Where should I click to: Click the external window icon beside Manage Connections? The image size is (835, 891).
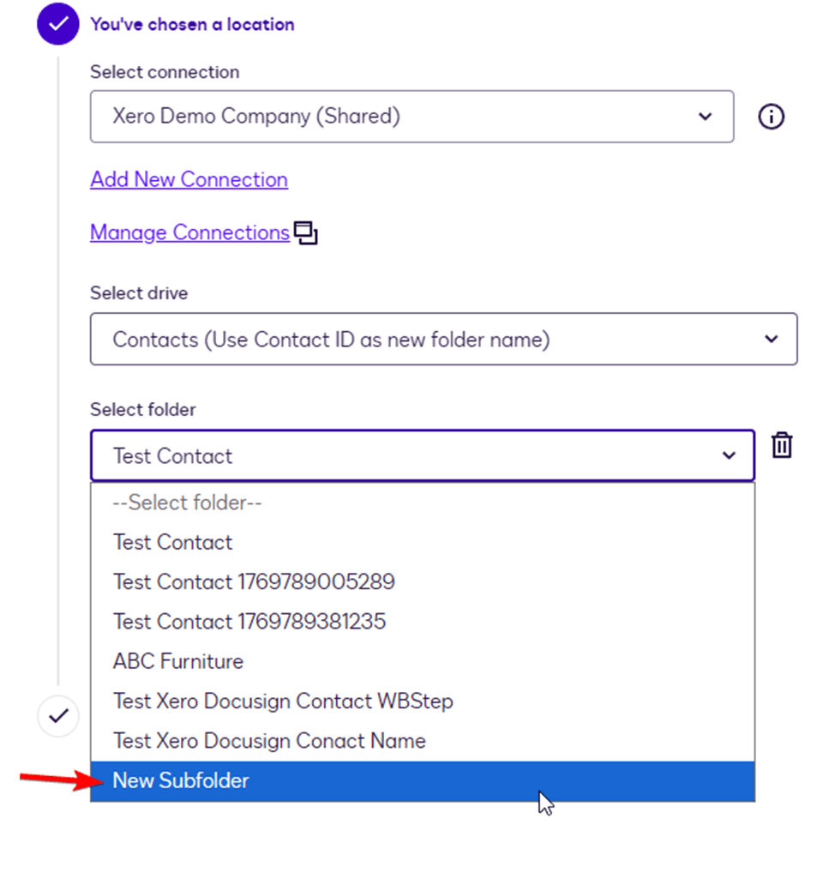[306, 233]
